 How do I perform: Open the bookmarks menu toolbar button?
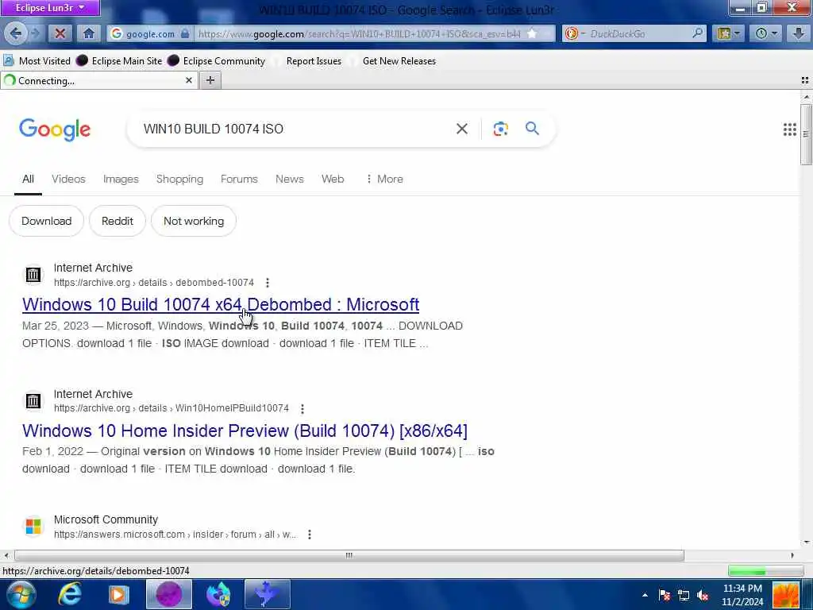[x=728, y=33]
